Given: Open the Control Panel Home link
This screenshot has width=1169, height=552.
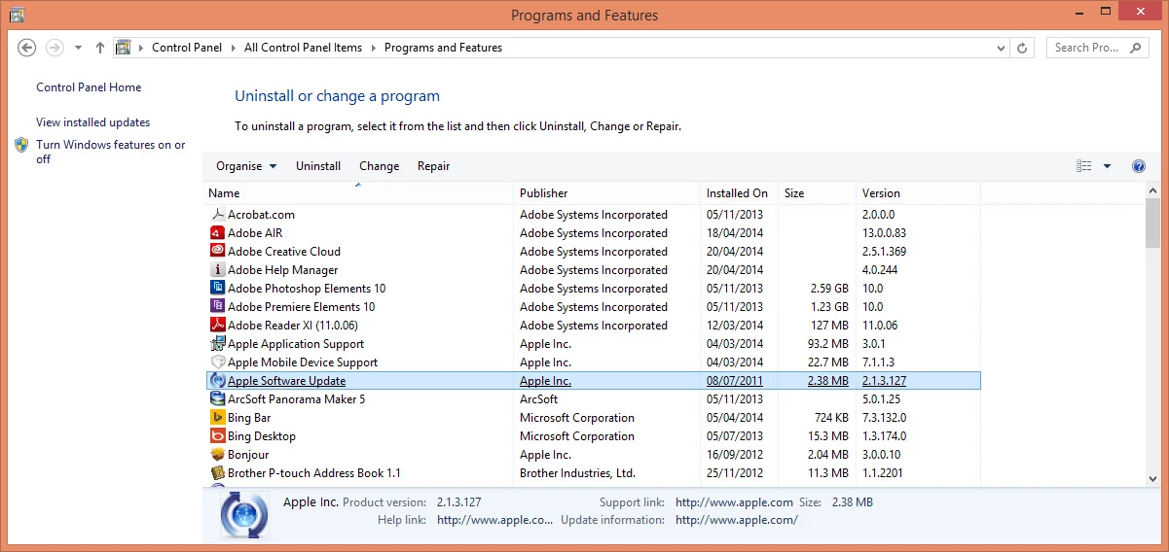Looking at the screenshot, I should point(89,87).
